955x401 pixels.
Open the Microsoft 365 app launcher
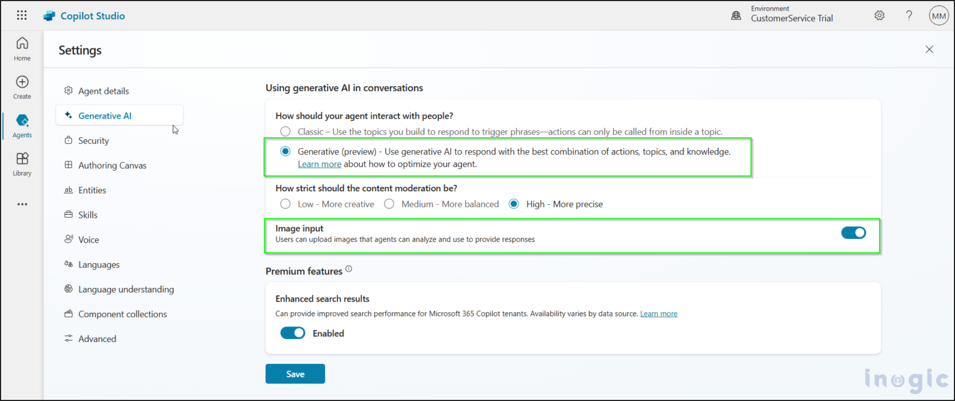pos(22,15)
